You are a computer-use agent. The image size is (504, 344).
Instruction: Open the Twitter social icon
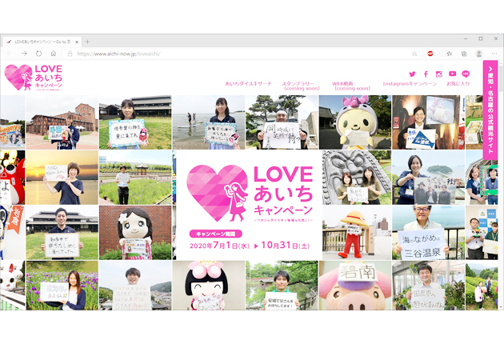412,74
